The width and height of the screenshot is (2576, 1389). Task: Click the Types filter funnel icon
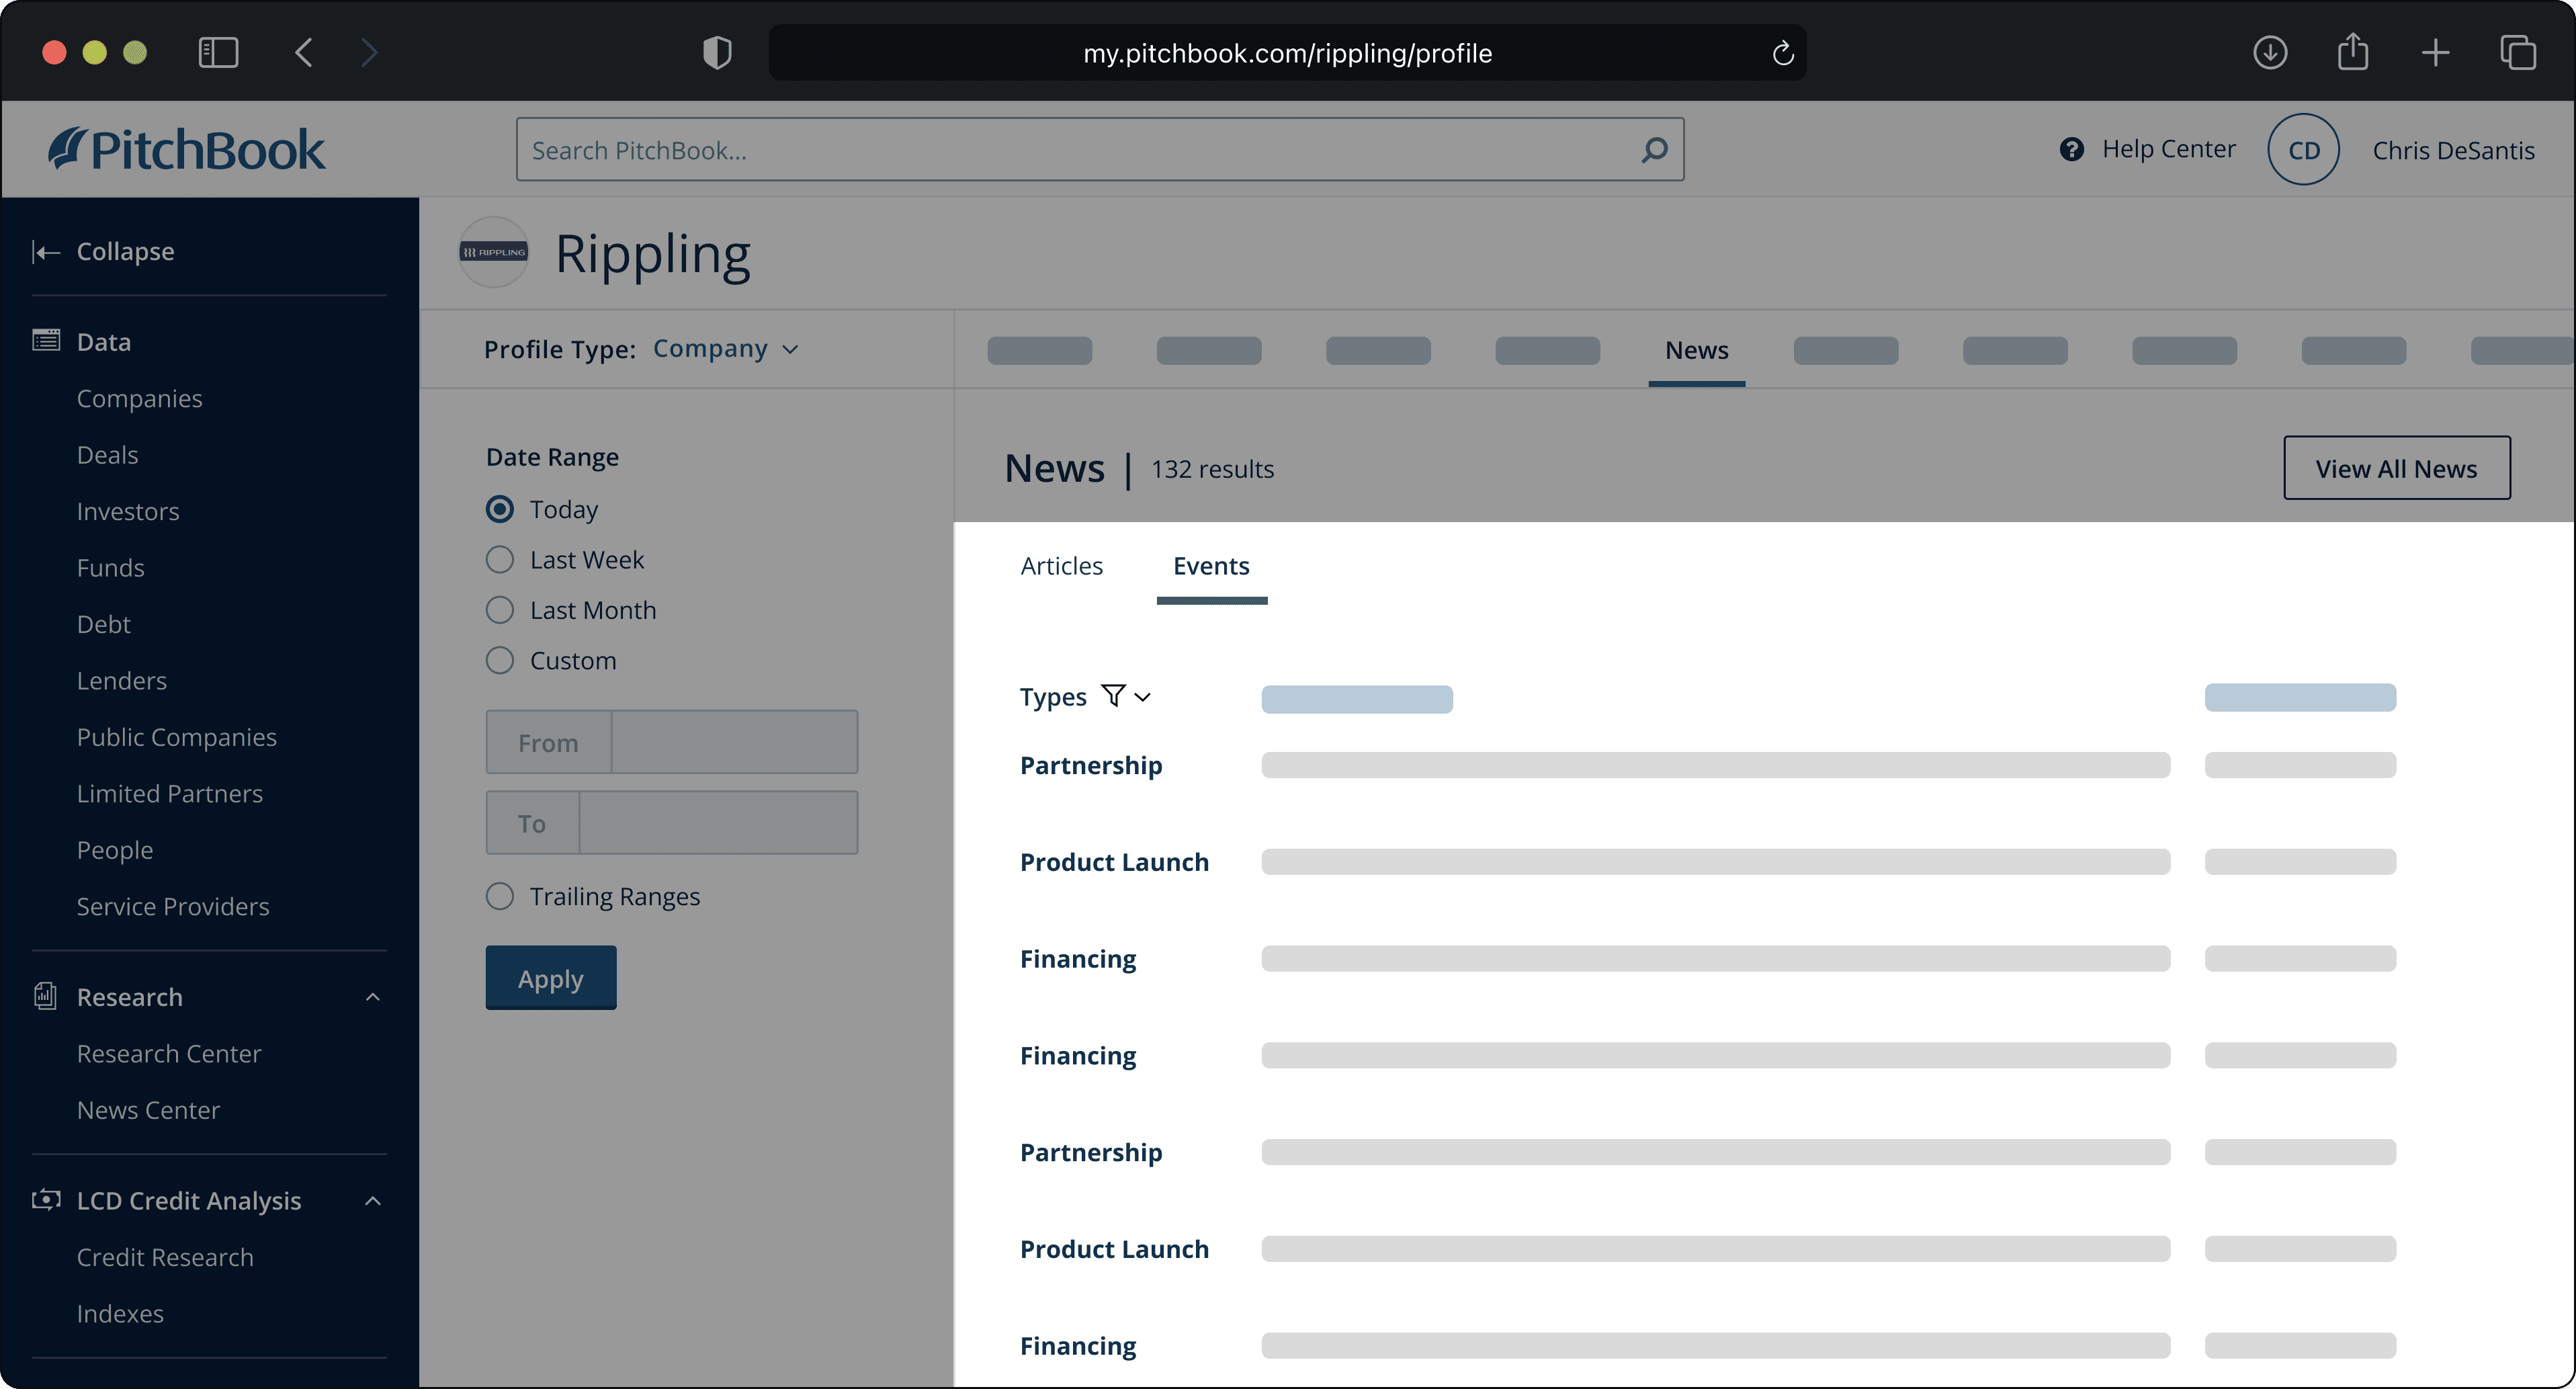[1113, 695]
